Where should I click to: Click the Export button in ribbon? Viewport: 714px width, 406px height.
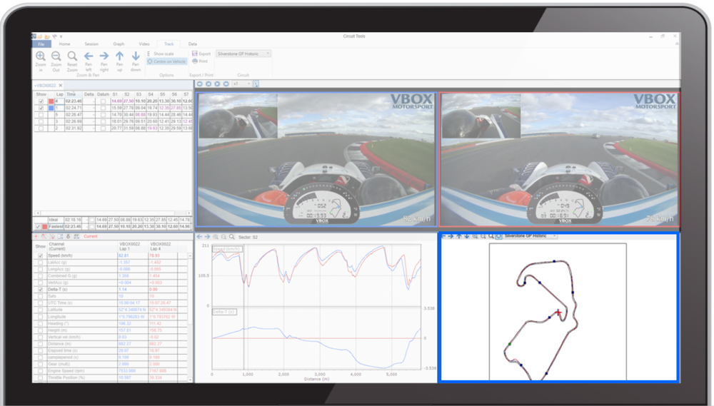click(x=201, y=54)
